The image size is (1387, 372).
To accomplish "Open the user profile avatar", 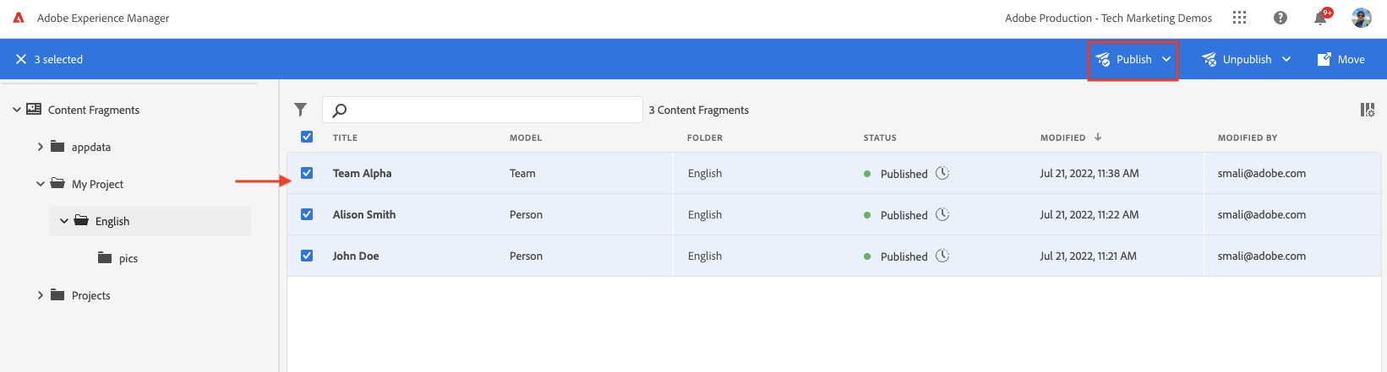I will [1362, 18].
